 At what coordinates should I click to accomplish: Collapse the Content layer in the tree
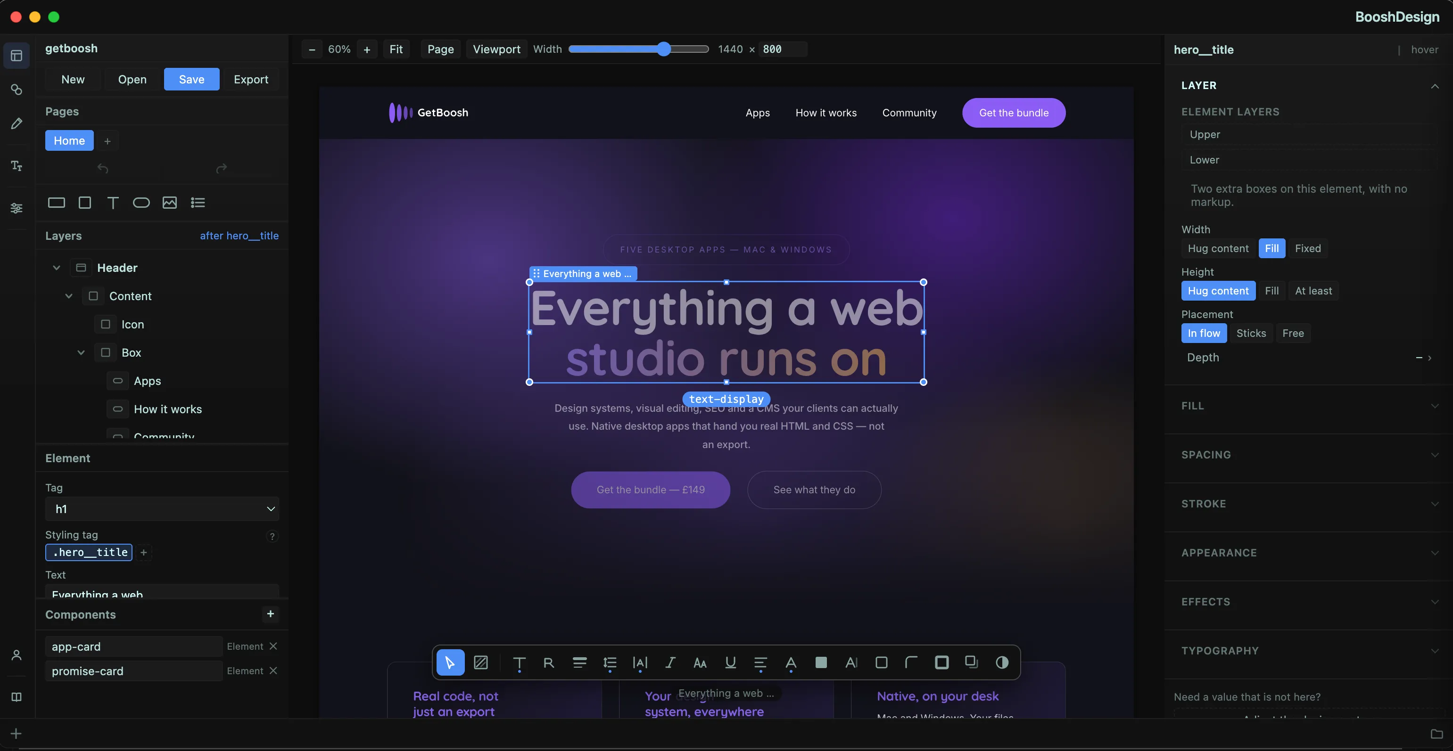point(69,296)
